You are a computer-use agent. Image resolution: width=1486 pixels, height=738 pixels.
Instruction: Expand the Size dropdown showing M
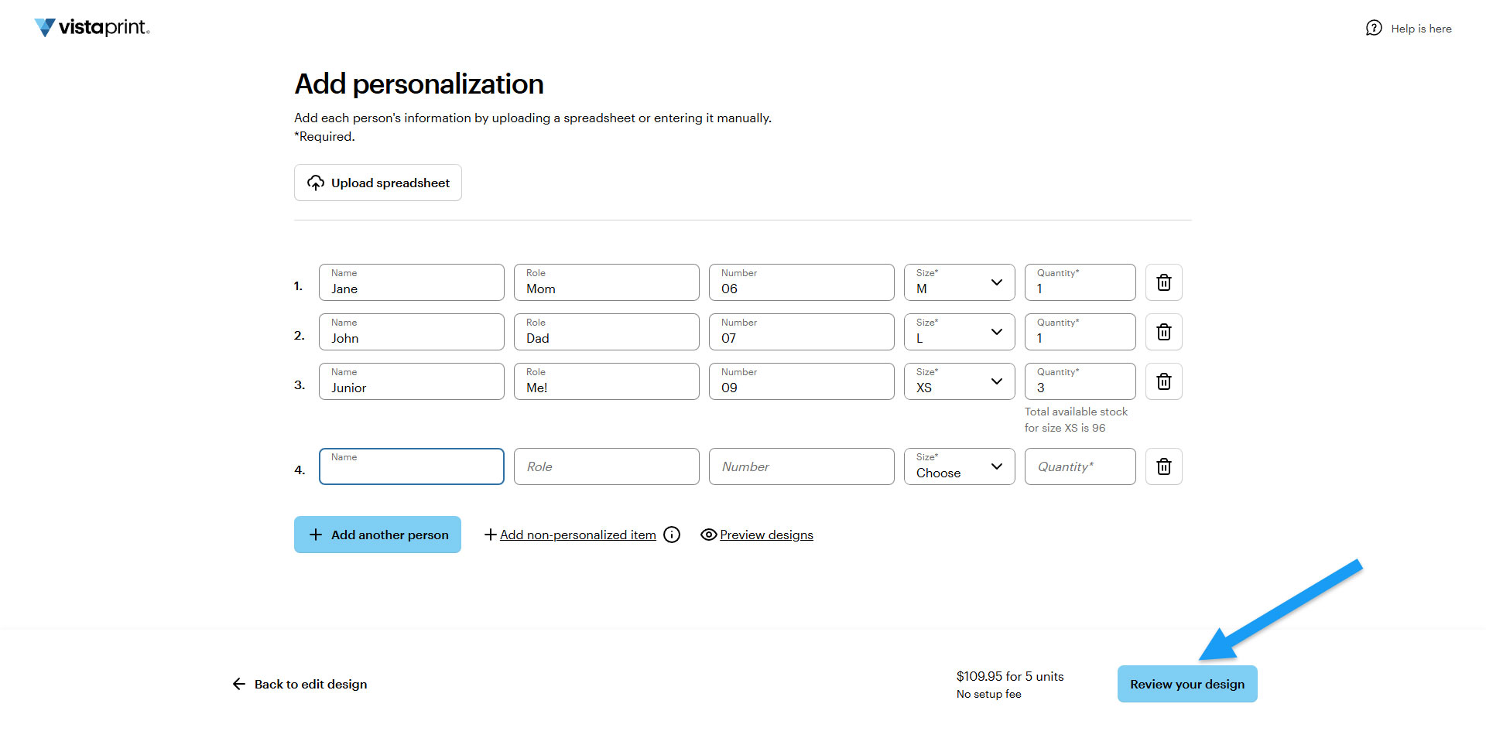point(959,282)
